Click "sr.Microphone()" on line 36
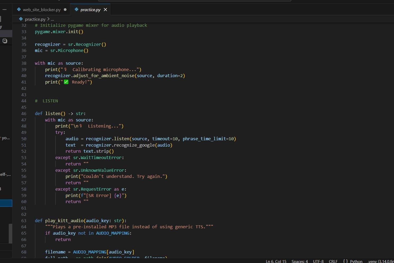The width and height of the screenshot is (394, 263). (x=69, y=50)
